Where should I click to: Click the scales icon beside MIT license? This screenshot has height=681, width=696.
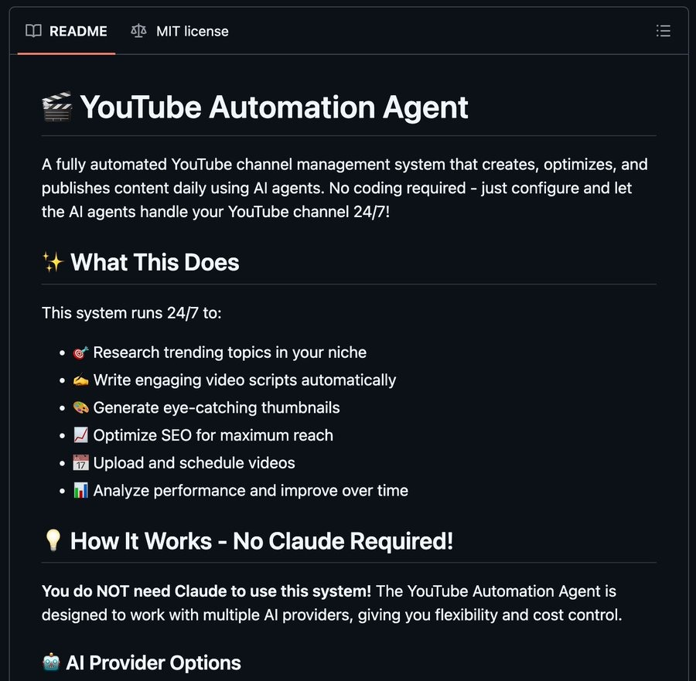click(x=138, y=31)
